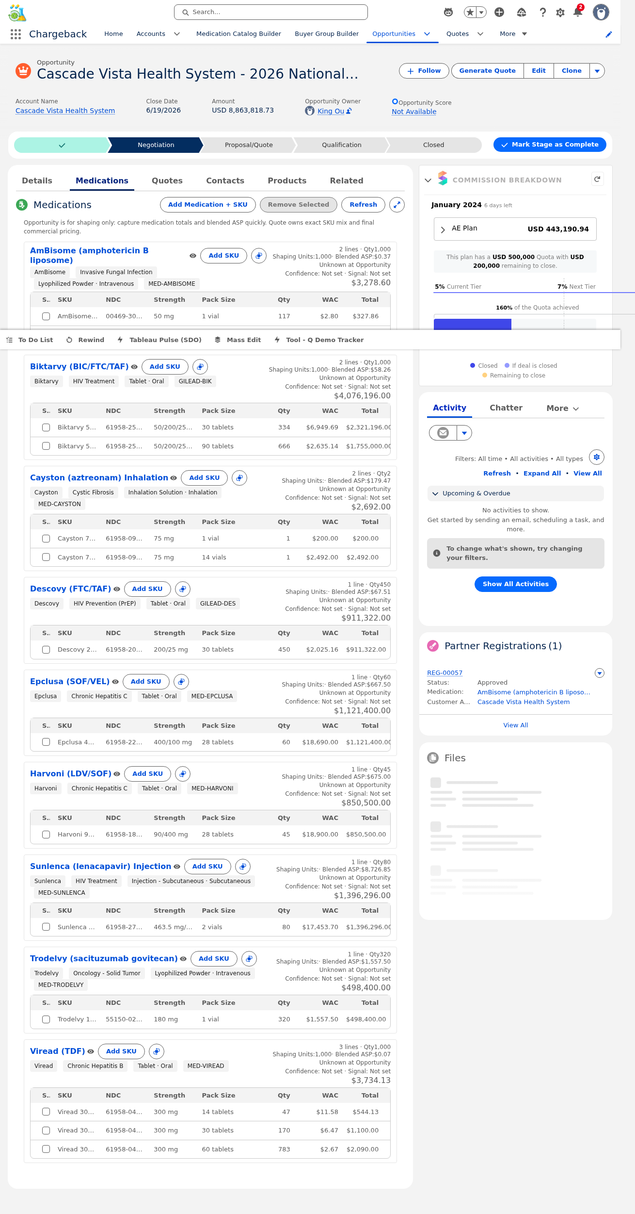Screen dimensions: 635x1214
Task: Open the REG-00057 registration link
Action: [x=444, y=673]
